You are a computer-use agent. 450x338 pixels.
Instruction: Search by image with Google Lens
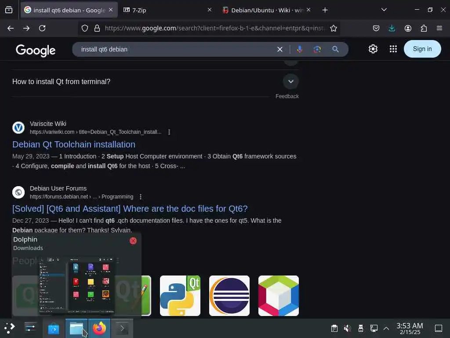(x=317, y=49)
